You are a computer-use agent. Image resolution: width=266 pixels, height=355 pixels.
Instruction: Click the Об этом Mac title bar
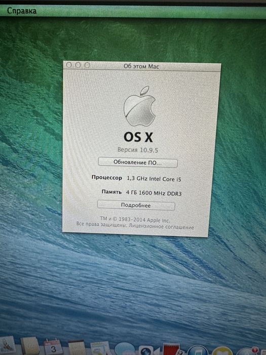click(x=141, y=66)
